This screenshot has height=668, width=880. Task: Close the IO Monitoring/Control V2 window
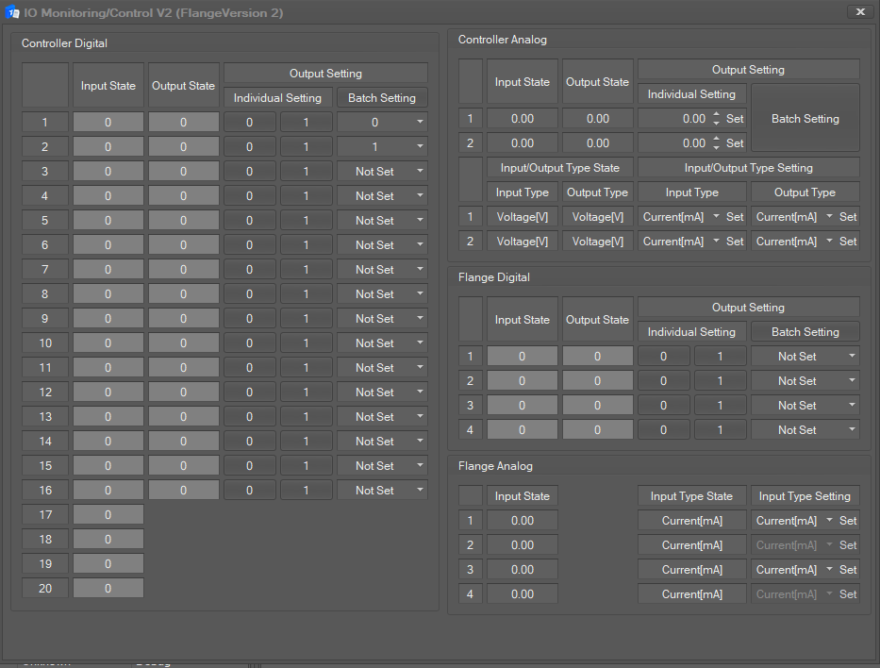coord(859,12)
